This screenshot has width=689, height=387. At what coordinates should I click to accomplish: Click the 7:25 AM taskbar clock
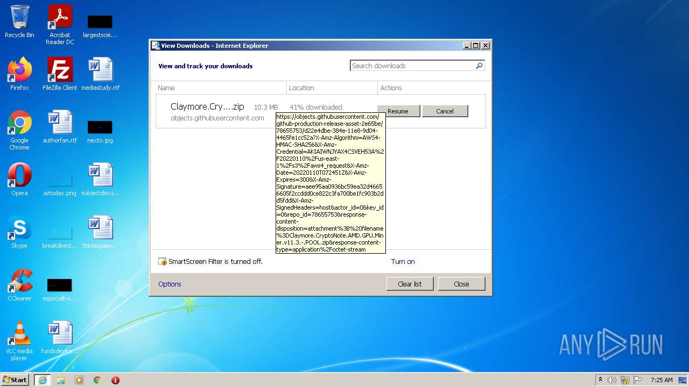coord(662,380)
